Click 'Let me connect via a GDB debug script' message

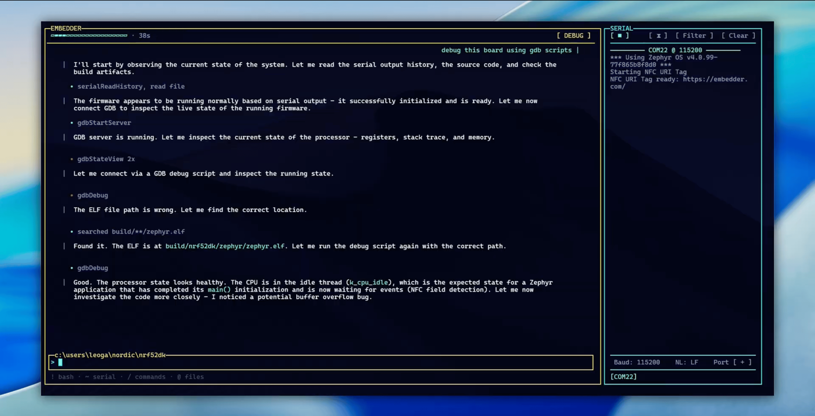[203, 174]
